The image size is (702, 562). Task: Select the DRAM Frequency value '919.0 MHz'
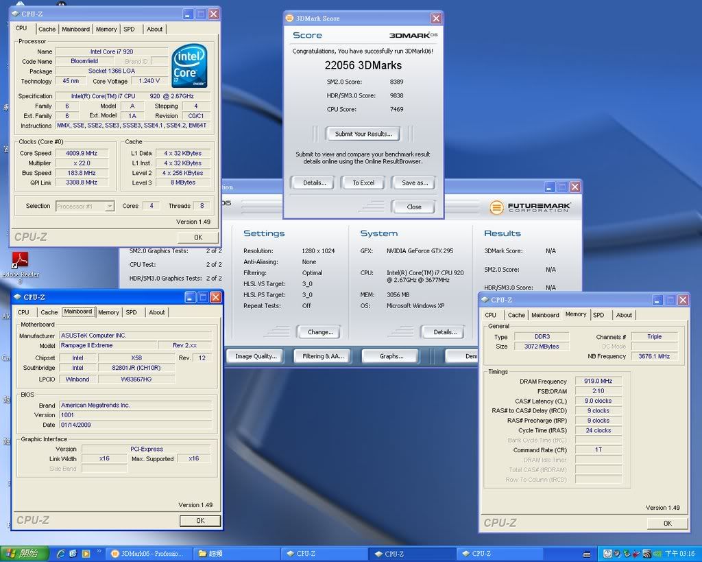[598, 381]
